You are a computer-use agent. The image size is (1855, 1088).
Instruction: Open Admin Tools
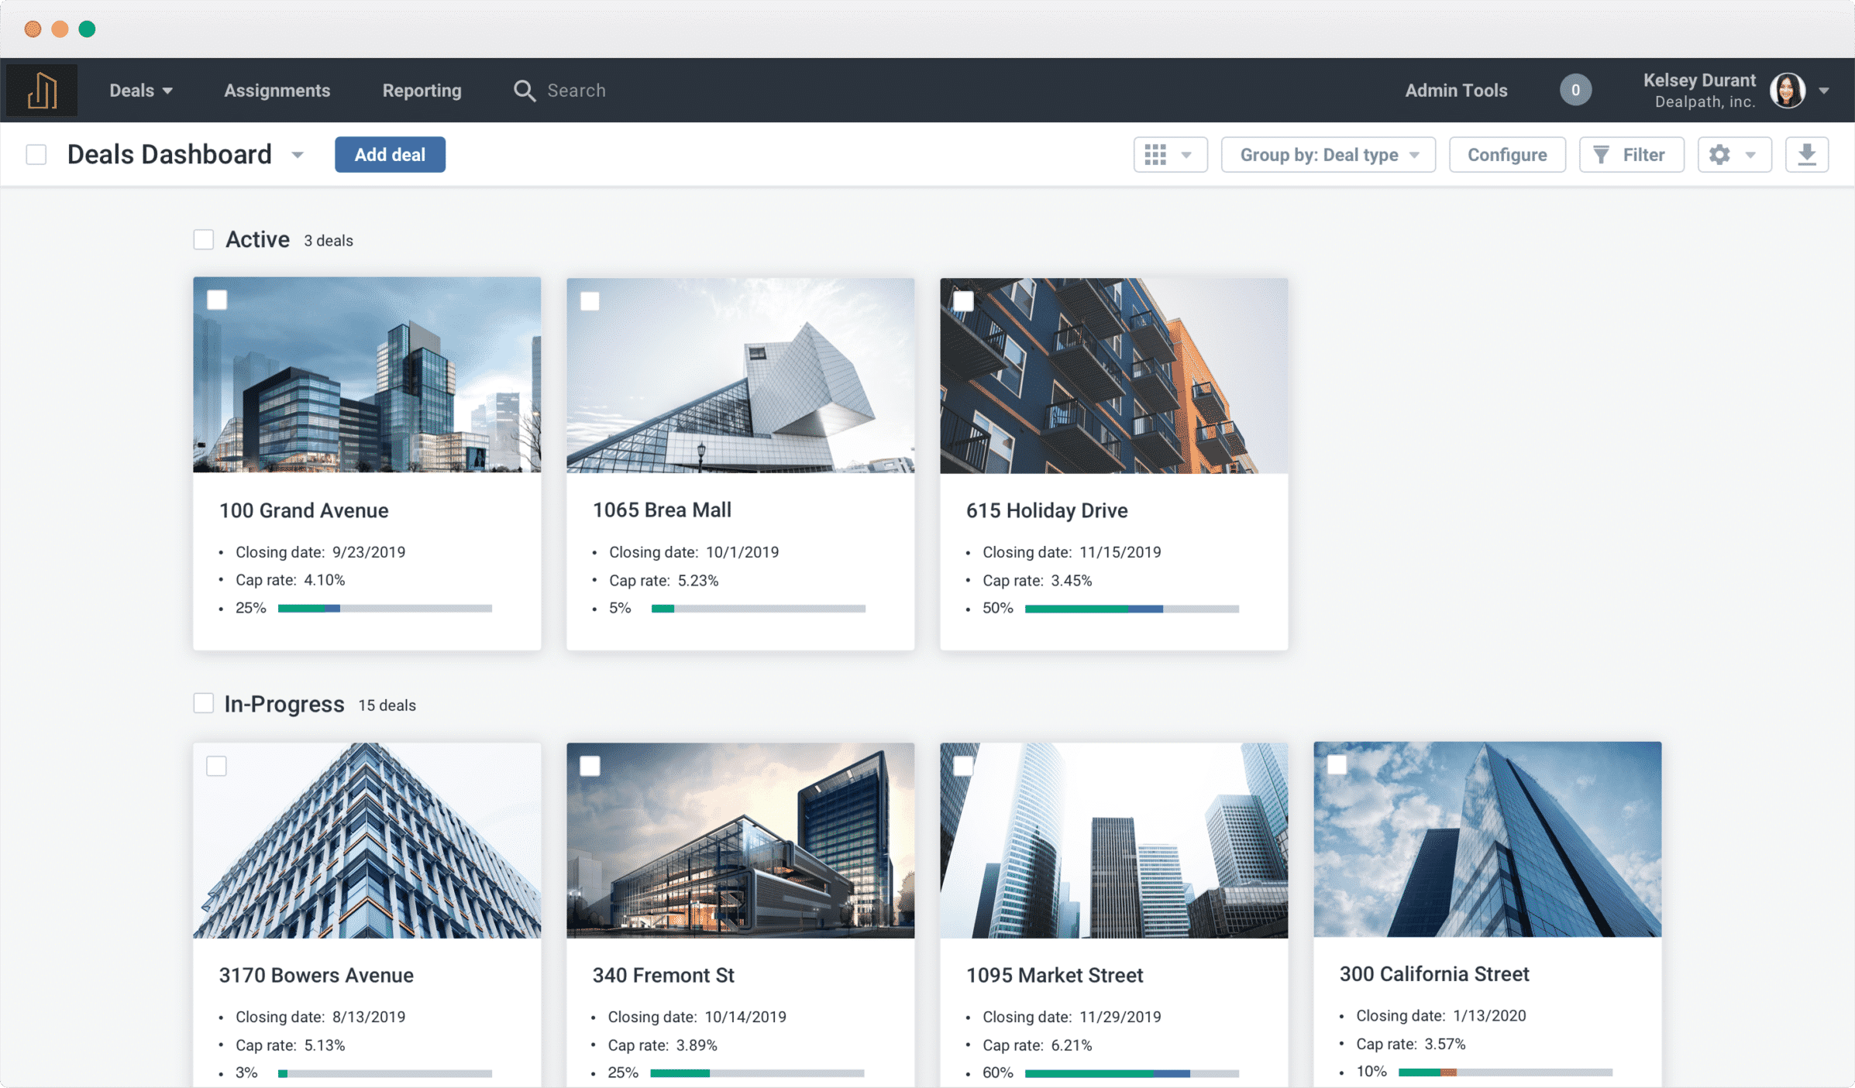pyautogui.click(x=1456, y=91)
